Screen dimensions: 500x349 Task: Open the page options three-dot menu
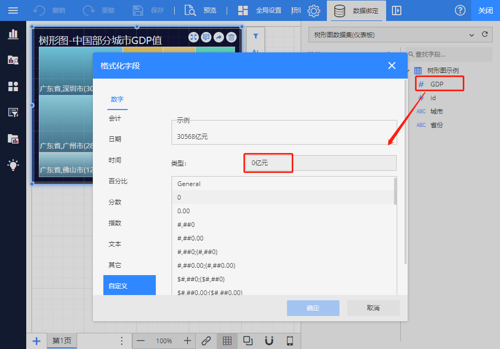tap(122, 341)
